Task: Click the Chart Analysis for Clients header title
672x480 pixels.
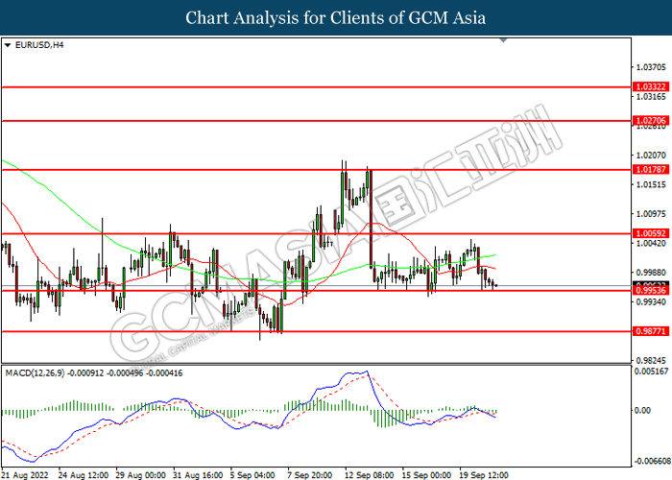Action: pyautogui.click(x=336, y=18)
